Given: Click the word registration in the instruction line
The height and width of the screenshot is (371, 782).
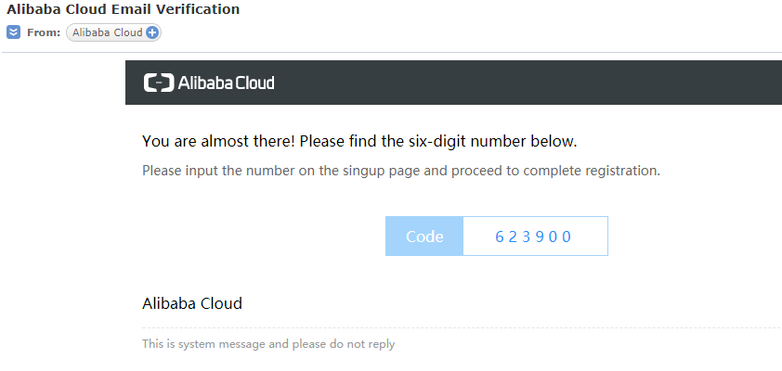Looking at the screenshot, I should pos(625,171).
